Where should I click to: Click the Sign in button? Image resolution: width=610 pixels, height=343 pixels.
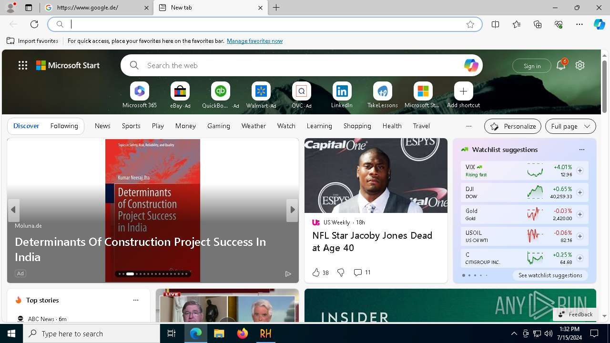pyautogui.click(x=532, y=66)
